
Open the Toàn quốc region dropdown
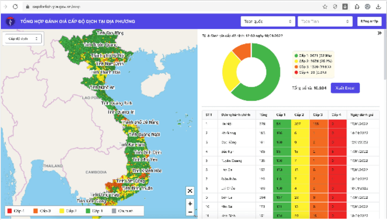tap(268, 22)
